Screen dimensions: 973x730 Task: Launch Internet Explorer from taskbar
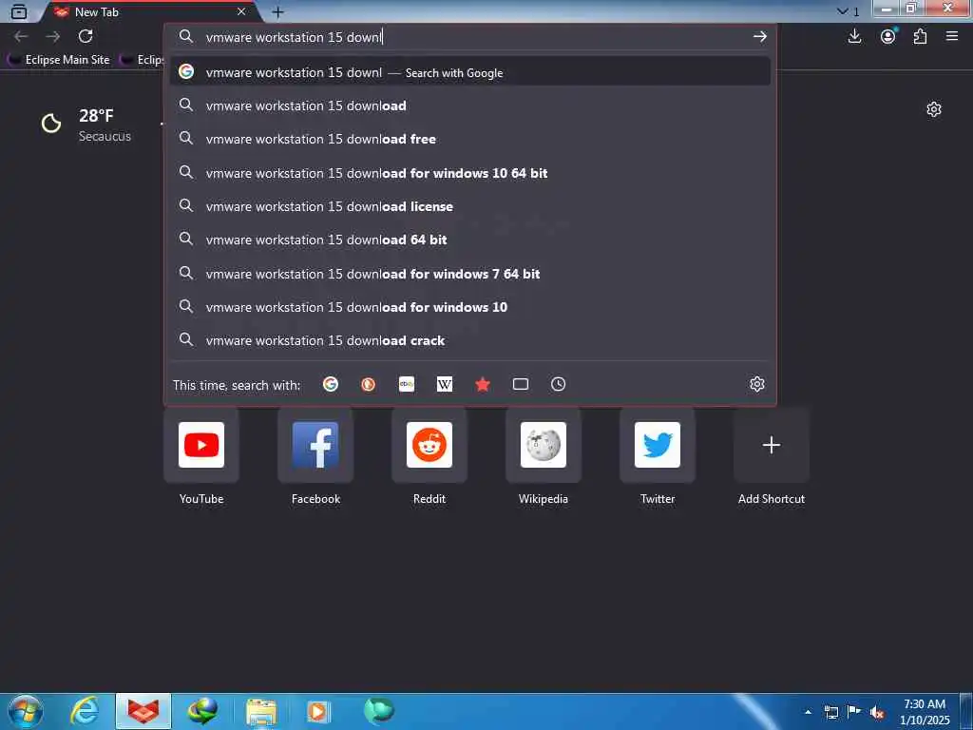[x=85, y=711]
